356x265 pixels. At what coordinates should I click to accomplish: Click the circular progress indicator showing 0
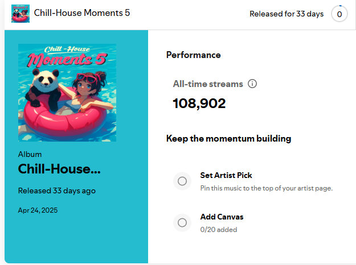pos(339,14)
